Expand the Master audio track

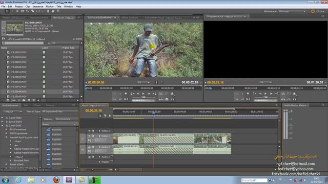point(99,162)
